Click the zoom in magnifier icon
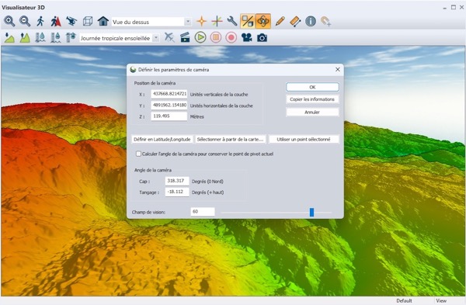Image resolution: width=466 pixels, height=305 pixels. pos(9,22)
